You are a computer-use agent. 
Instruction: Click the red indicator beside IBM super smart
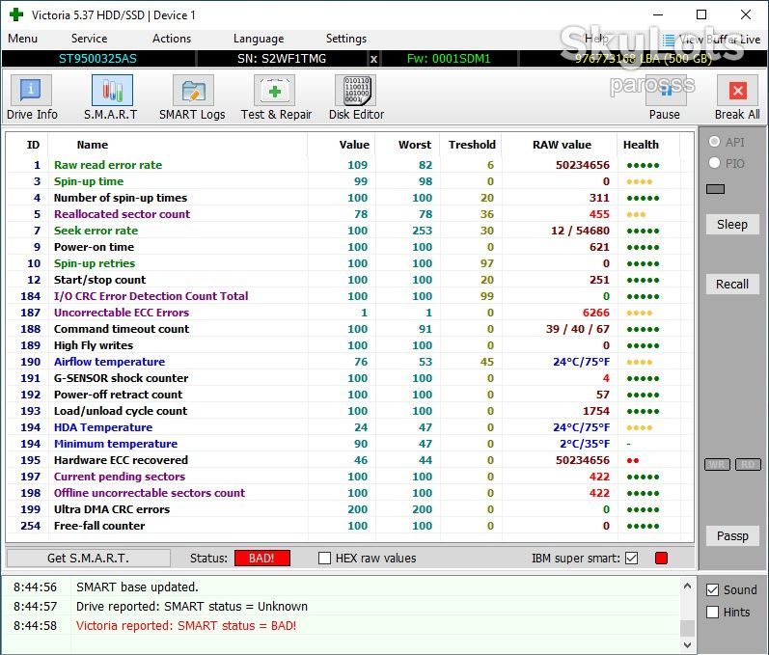(661, 558)
